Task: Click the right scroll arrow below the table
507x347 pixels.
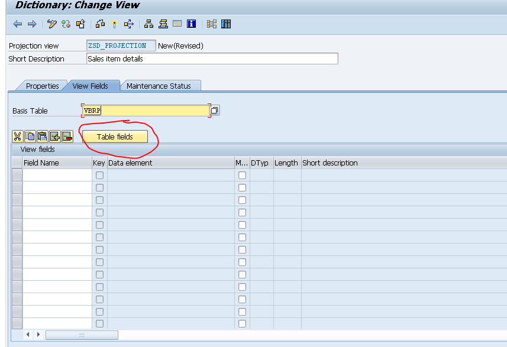Action: point(38,334)
